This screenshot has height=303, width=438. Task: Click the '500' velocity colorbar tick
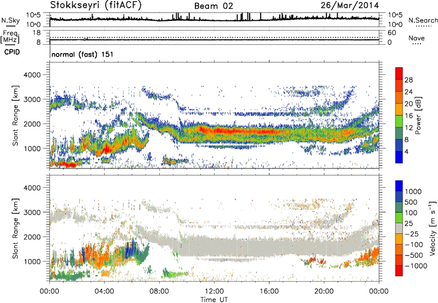click(411, 202)
